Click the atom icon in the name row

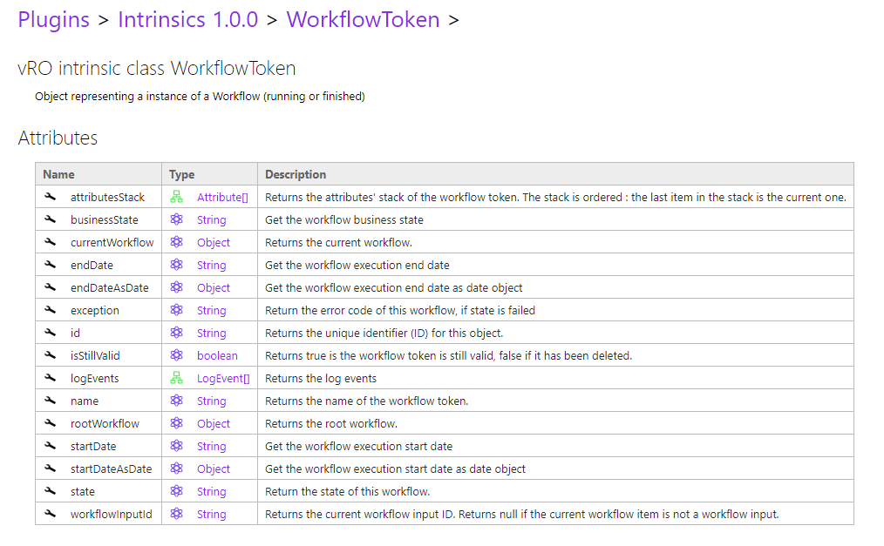(x=176, y=401)
